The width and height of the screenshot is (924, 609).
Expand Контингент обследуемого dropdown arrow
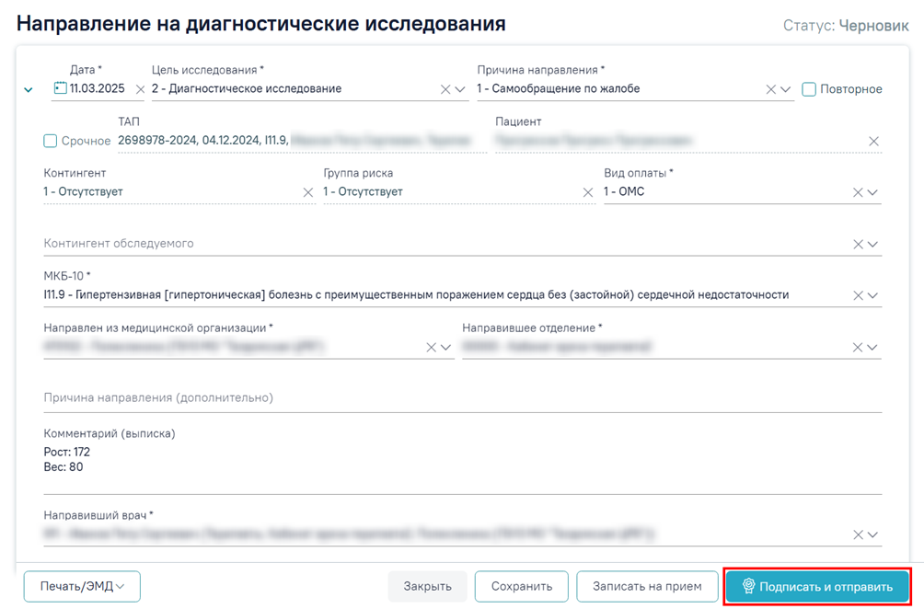pos(872,245)
